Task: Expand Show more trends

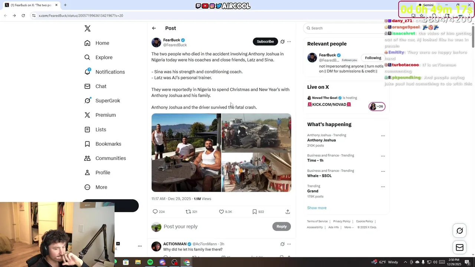Action: (317, 208)
